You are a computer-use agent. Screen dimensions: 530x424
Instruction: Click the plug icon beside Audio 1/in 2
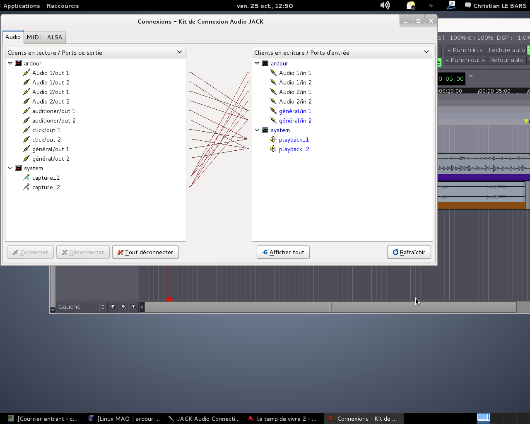pyautogui.click(x=273, y=82)
